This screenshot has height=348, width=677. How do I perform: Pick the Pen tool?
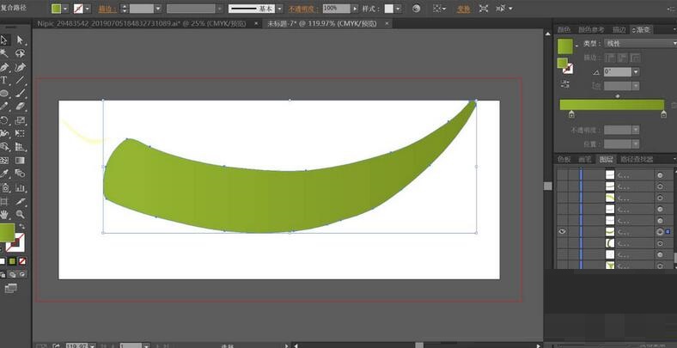[5, 66]
